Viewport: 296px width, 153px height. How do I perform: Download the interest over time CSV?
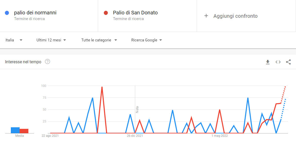[x=268, y=62]
